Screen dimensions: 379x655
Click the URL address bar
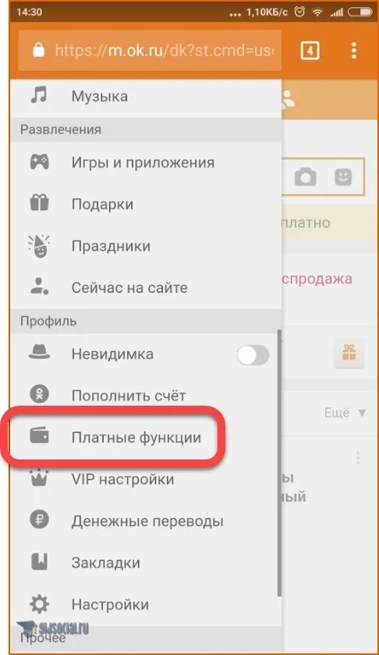click(x=150, y=51)
